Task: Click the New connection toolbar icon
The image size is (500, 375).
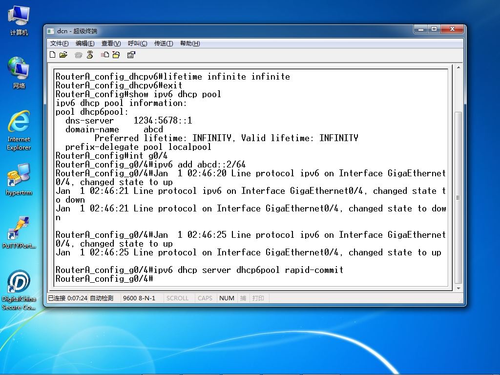Action: point(53,55)
